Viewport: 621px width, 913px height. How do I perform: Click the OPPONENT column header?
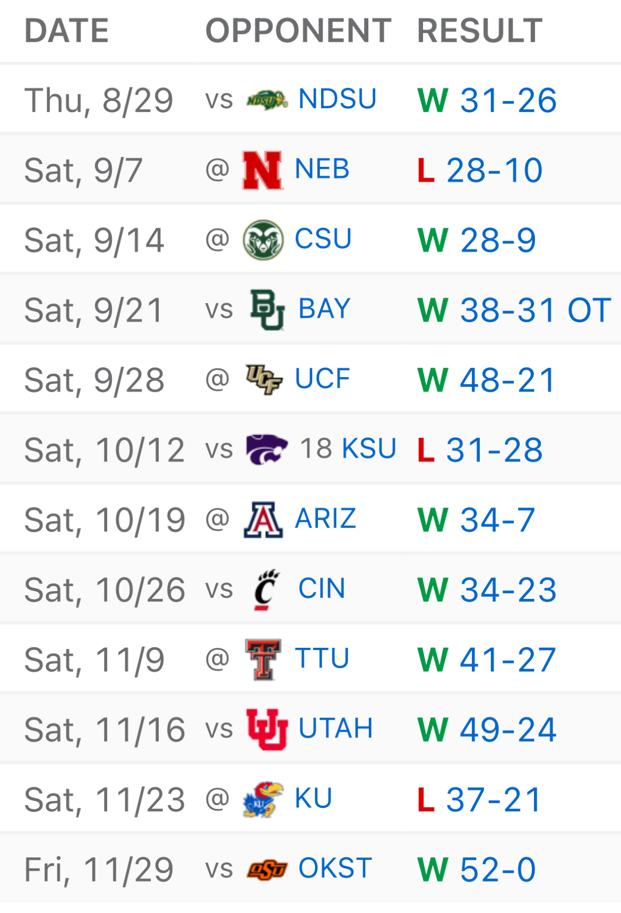pyautogui.click(x=298, y=31)
